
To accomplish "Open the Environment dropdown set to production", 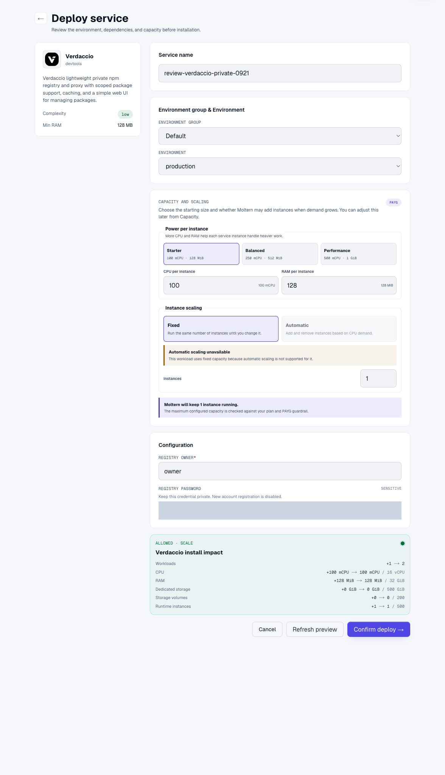I will click(280, 166).
